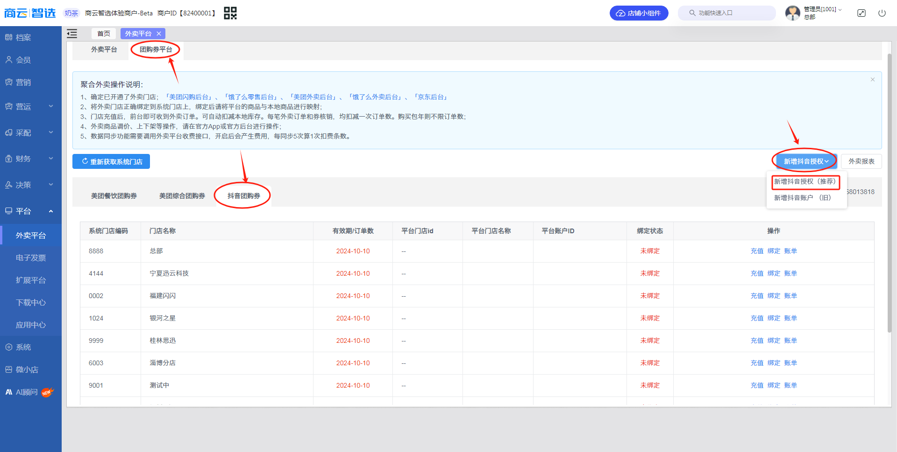Click the administrator avatar picture
The width and height of the screenshot is (897, 452).
(792, 13)
